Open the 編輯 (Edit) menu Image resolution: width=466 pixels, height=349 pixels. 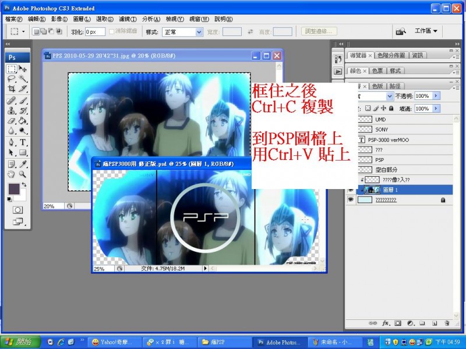click(37, 19)
